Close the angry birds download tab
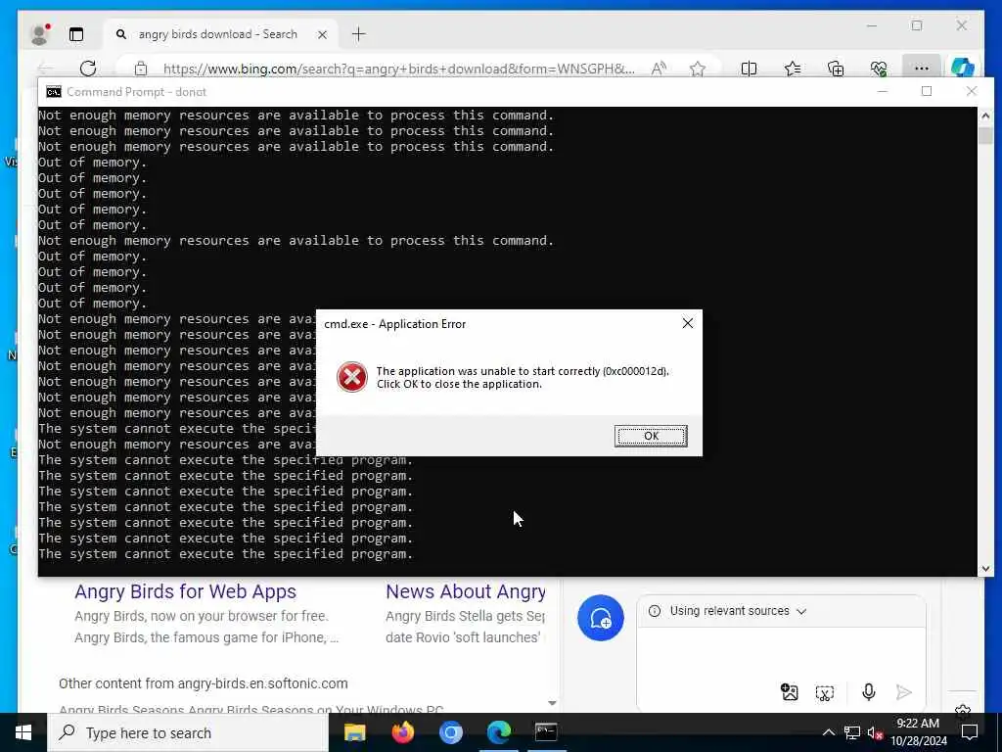The height and width of the screenshot is (752, 1002). coord(323,34)
